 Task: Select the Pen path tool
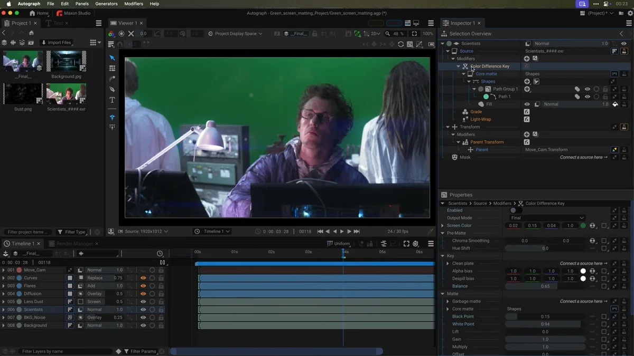pyautogui.click(x=112, y=89)
